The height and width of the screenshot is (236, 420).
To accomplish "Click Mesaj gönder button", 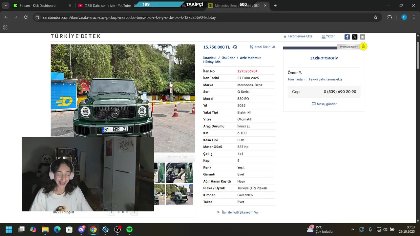I will (x=324, y=104).
